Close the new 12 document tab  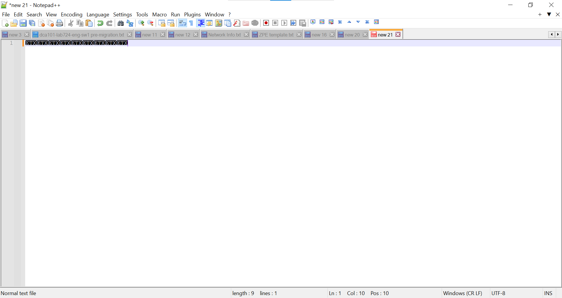point(196,34)
